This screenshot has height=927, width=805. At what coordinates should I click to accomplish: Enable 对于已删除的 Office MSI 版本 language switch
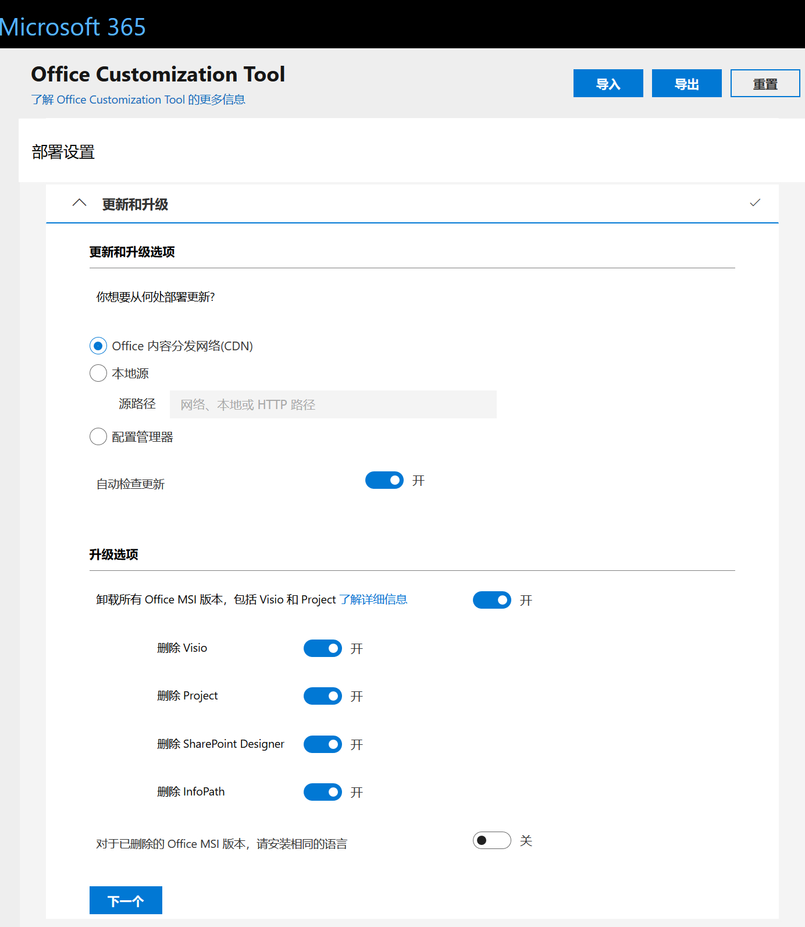point(492,840)
